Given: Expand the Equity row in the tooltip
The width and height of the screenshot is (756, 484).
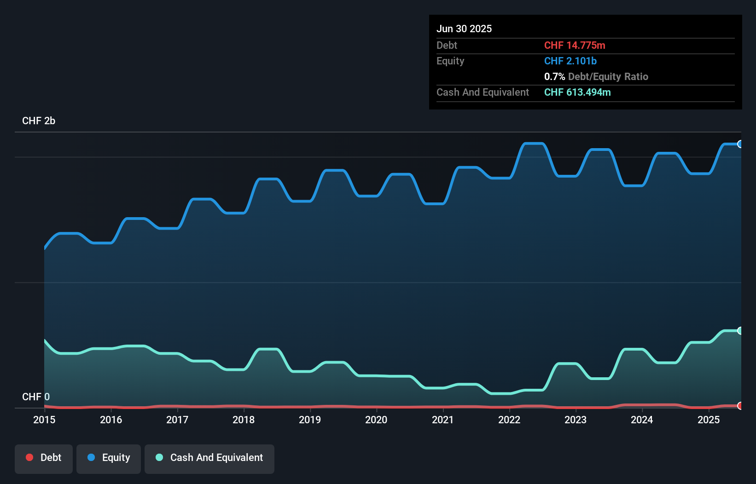Looking at the screenshot, I should [x=450, y=61].
